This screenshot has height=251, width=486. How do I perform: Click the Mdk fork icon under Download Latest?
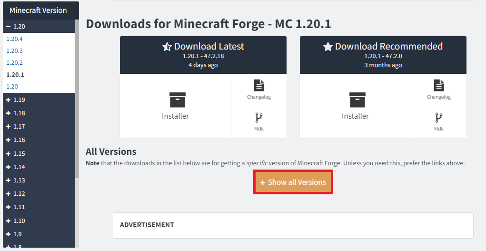(x=259, y=118)
